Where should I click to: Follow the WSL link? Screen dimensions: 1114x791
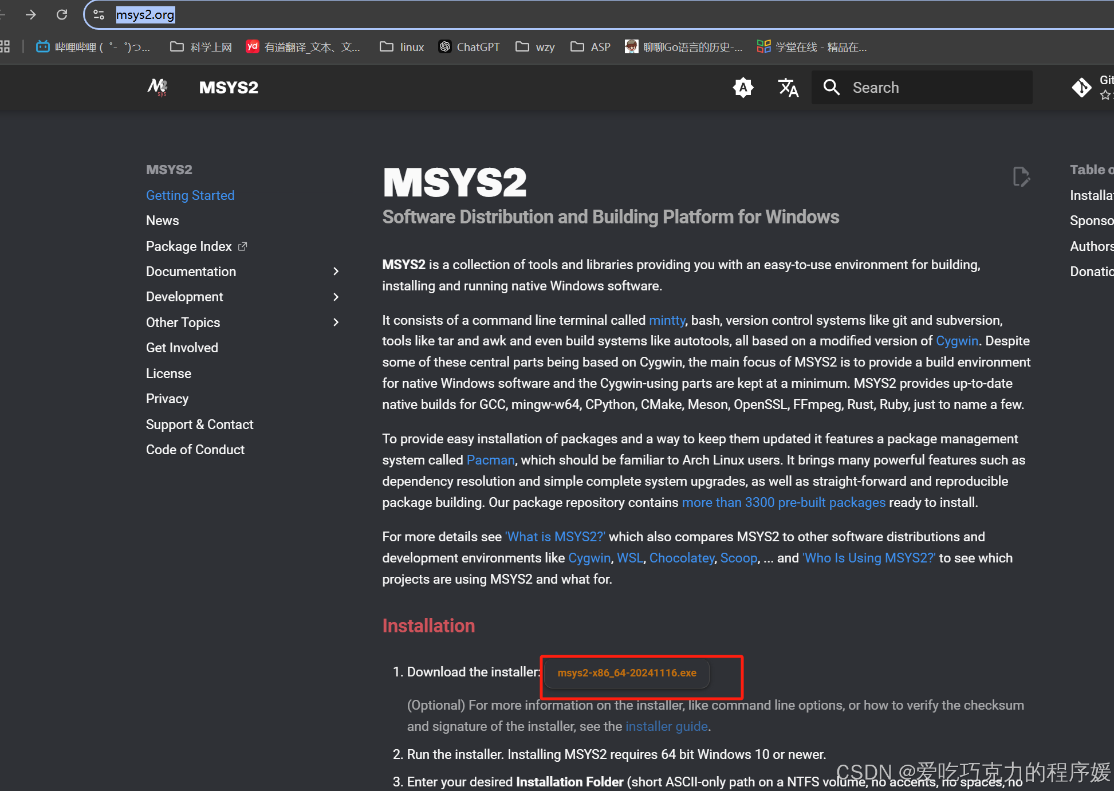(x=630, y=558)
